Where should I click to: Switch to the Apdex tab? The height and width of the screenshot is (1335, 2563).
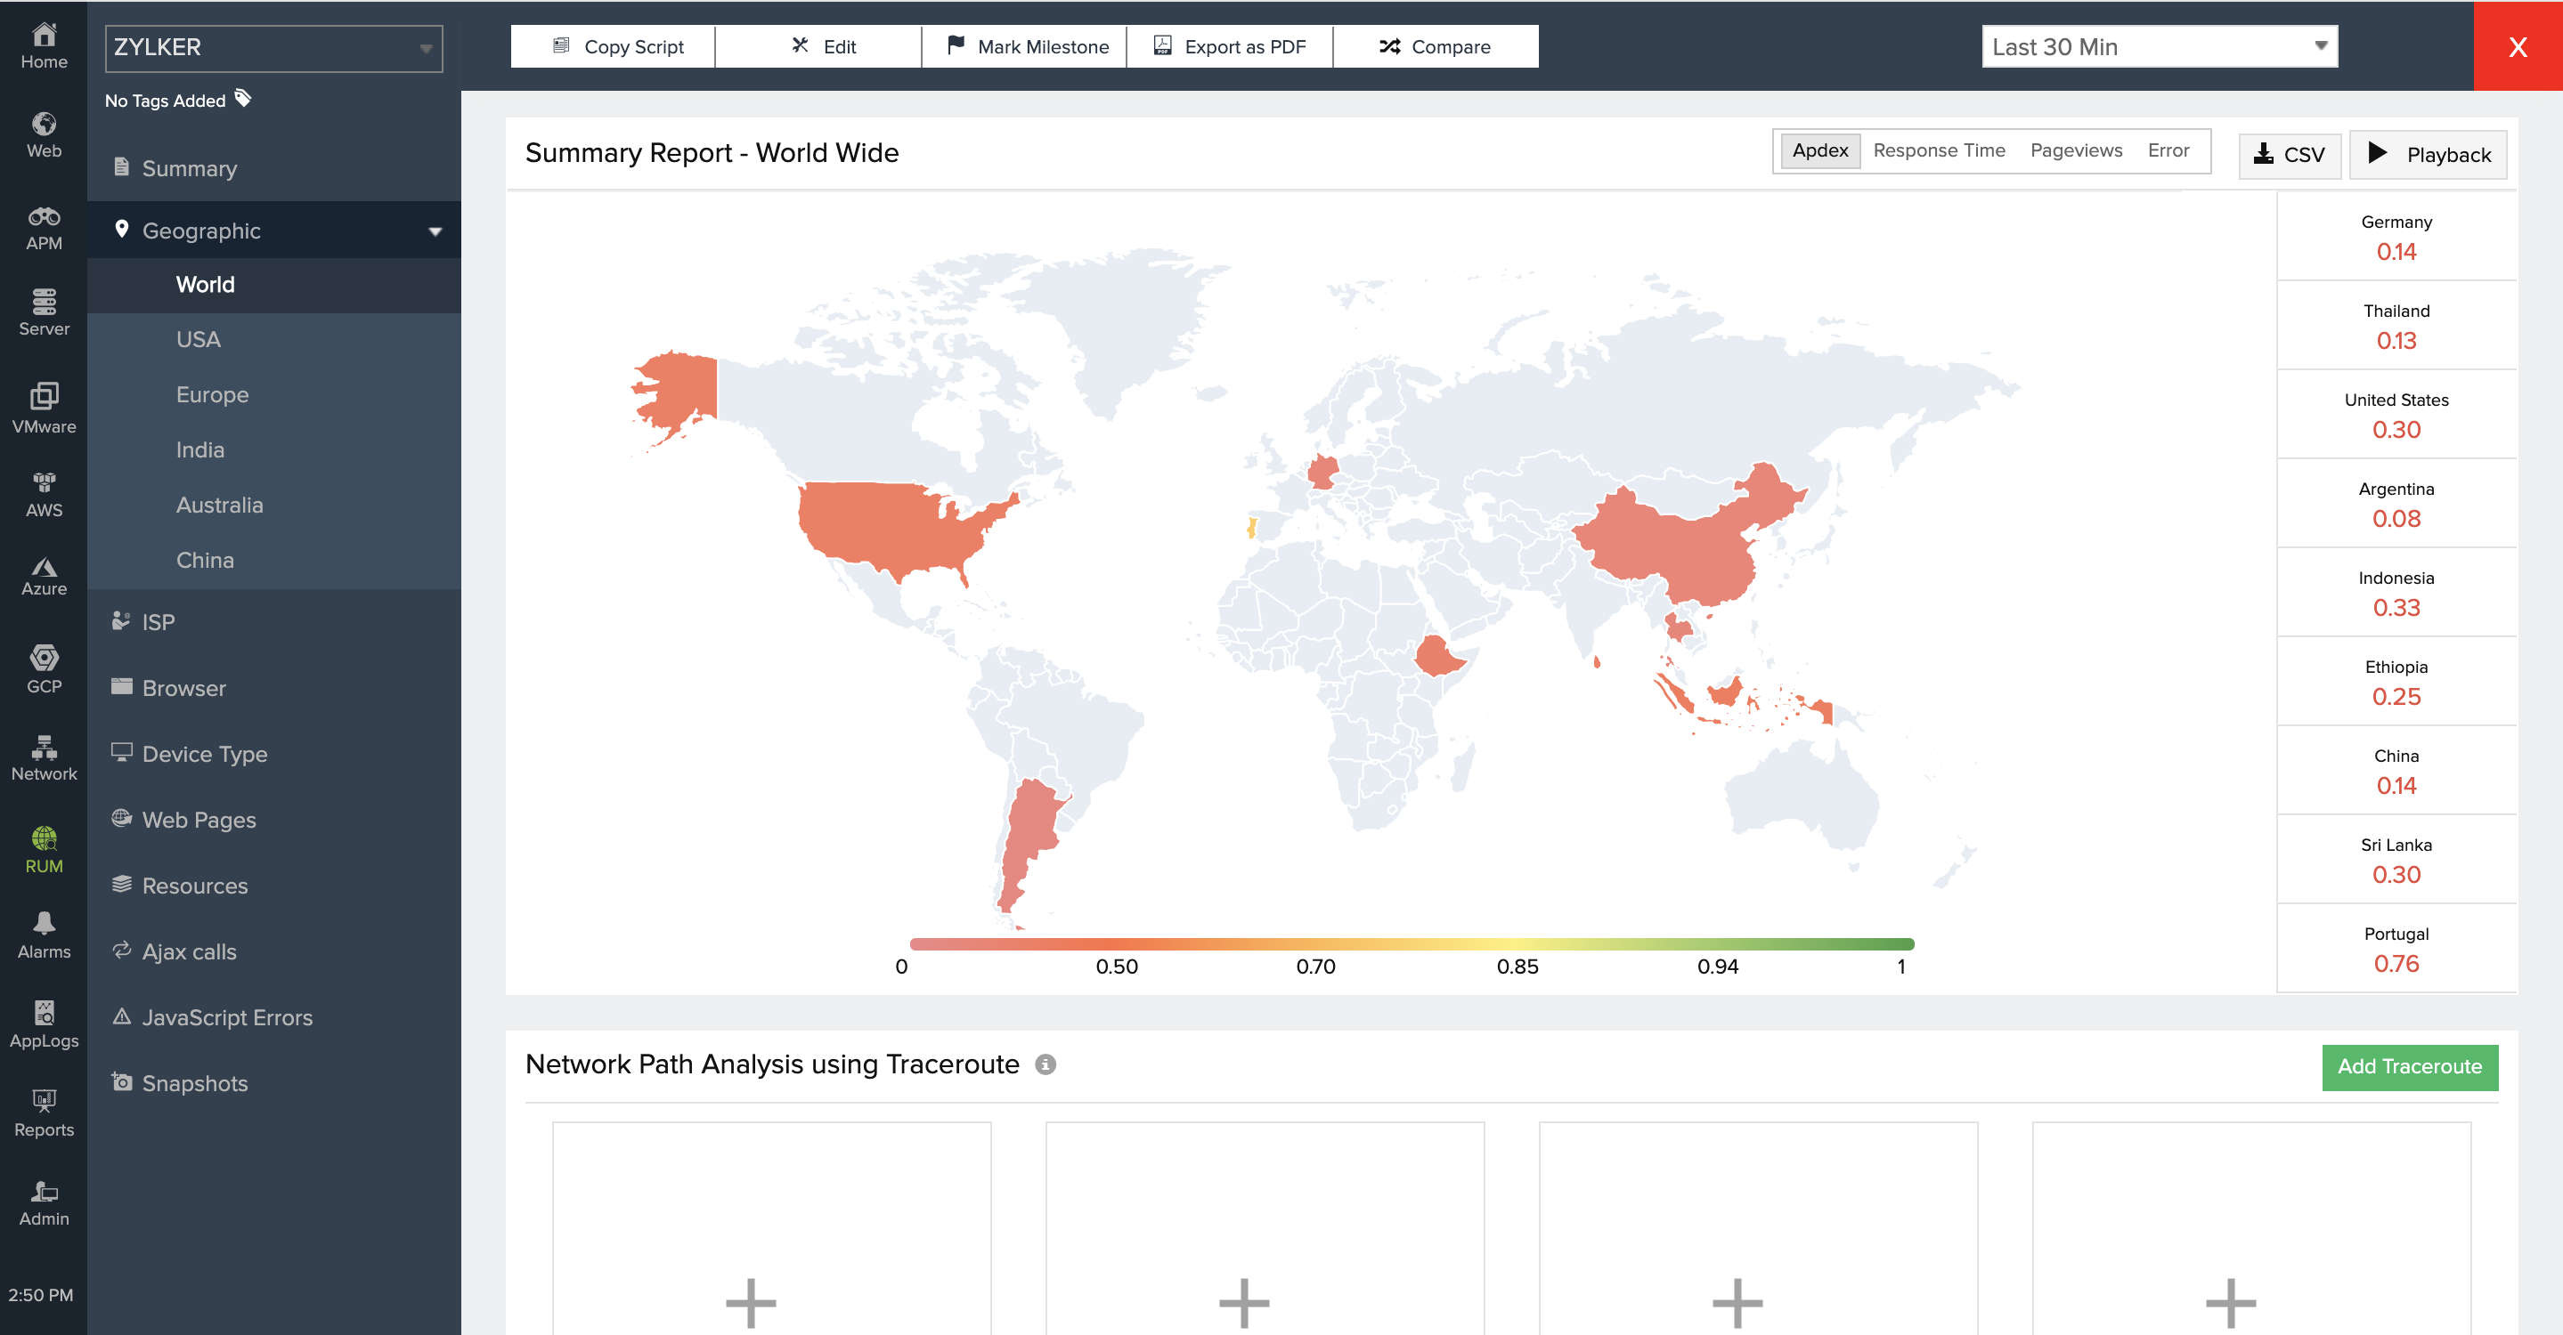click(1819, 150)
